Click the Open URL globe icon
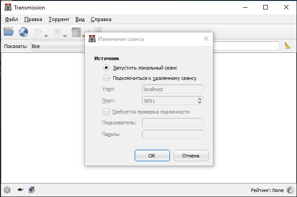The height and width of the screenshot is (197, 297). [23, 31]
